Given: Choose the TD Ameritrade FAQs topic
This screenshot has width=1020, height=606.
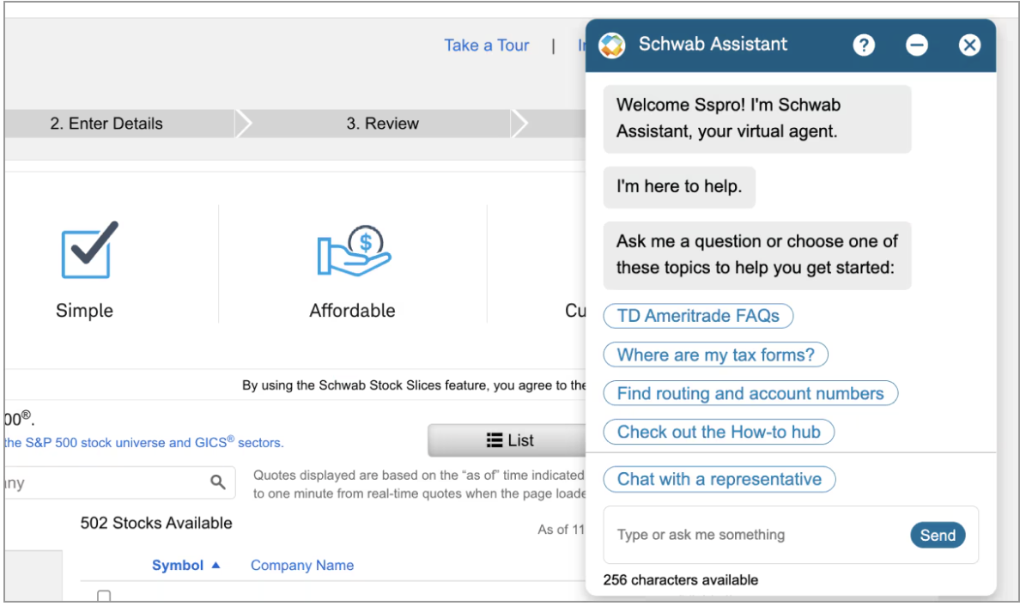Looking at the screenshot, I should click(x=698, y=316).
